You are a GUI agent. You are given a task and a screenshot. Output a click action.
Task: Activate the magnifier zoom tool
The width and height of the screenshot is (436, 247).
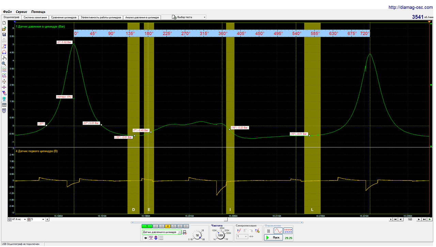coord(4,64)
